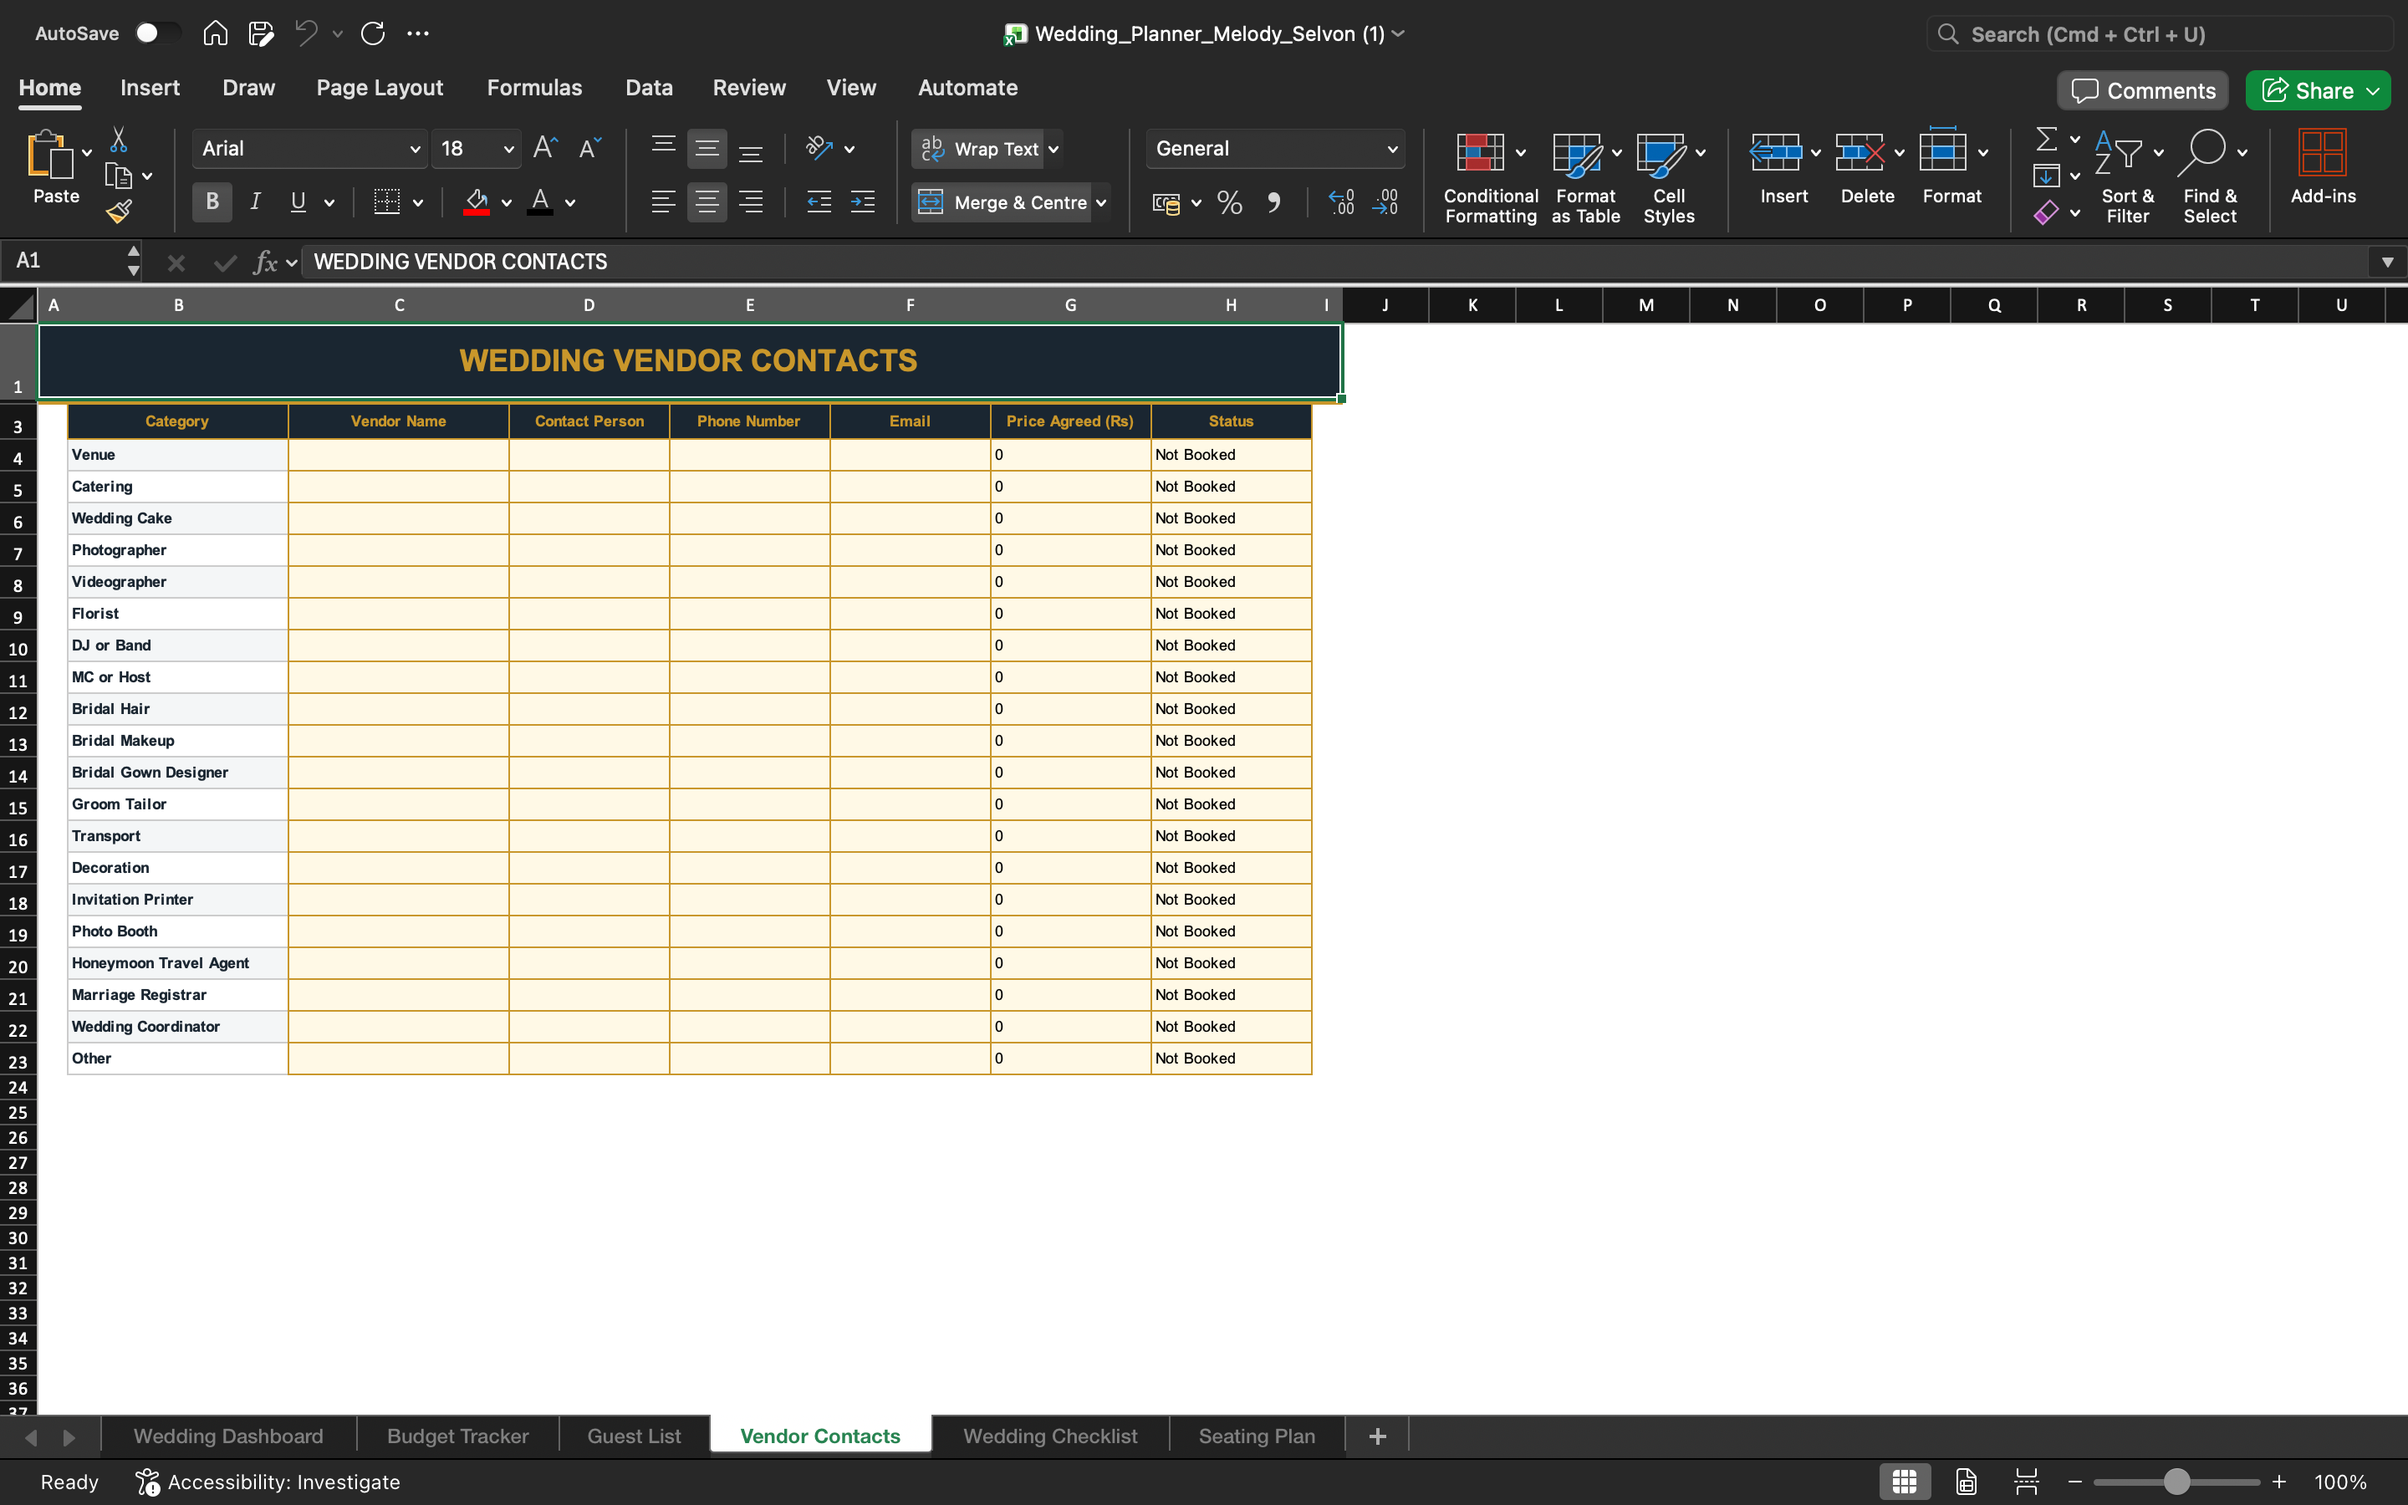Open the Insert ribbon tab

pyautogui.click(x=150, y=88)
